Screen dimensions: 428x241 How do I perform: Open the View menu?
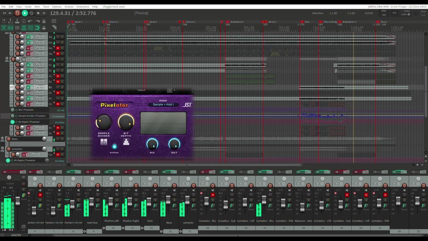19,7
